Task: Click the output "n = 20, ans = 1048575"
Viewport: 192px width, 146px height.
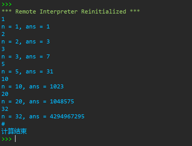Action: point(38,101)
